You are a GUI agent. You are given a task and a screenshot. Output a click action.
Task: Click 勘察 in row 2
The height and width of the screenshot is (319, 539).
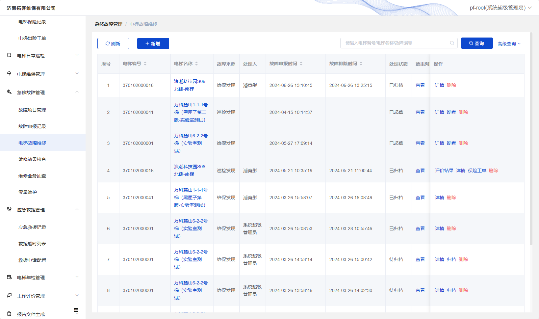(x=451, y=112)
